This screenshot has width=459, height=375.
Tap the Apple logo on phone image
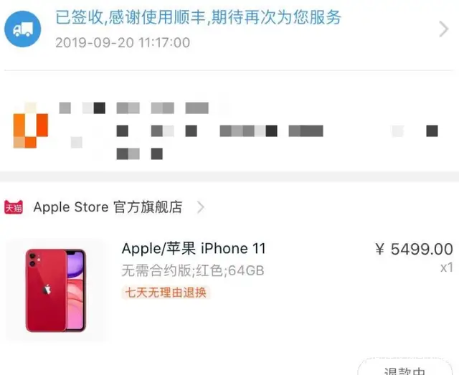pos(47,290)
